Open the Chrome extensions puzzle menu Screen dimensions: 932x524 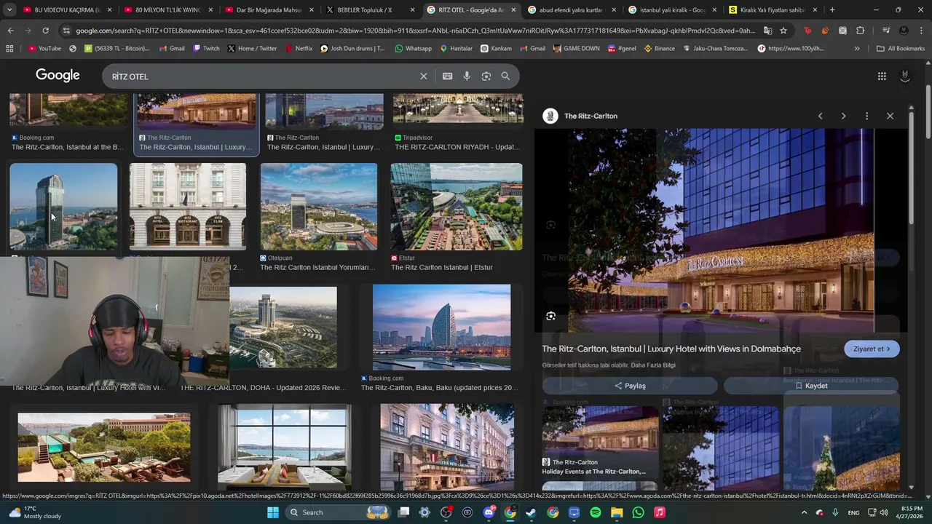[860, 31]
